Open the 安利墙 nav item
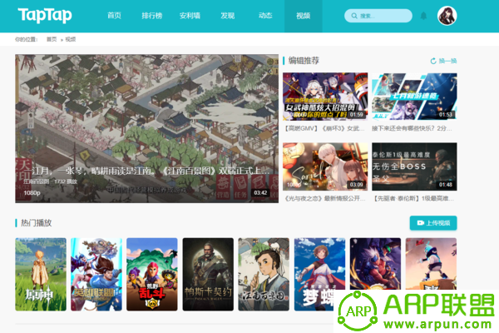This screenshot has width=499, height=333. tap(190, 16)
